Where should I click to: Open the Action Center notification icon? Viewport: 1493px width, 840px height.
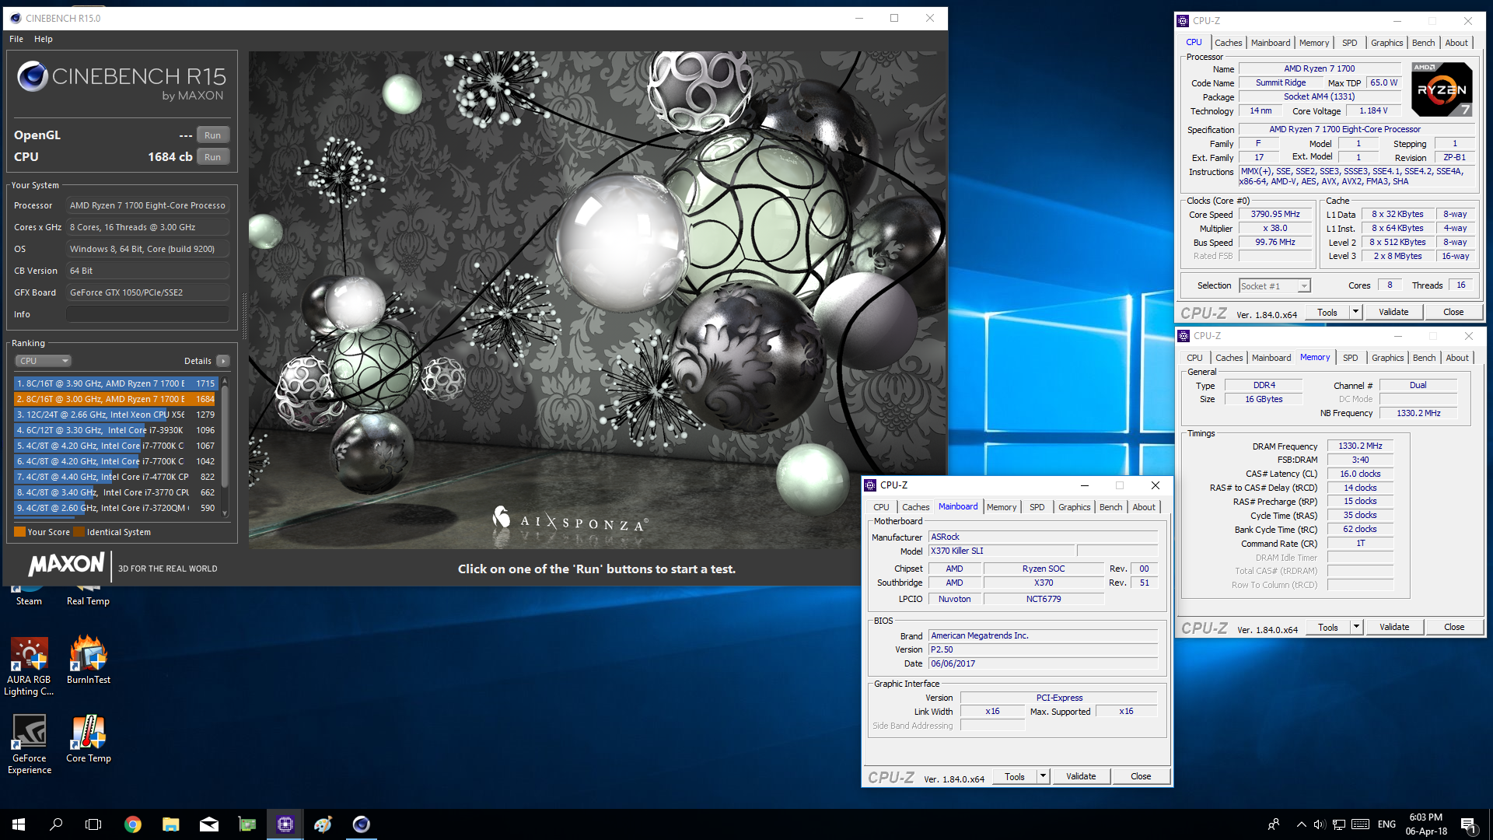(x=1468, y=824)
